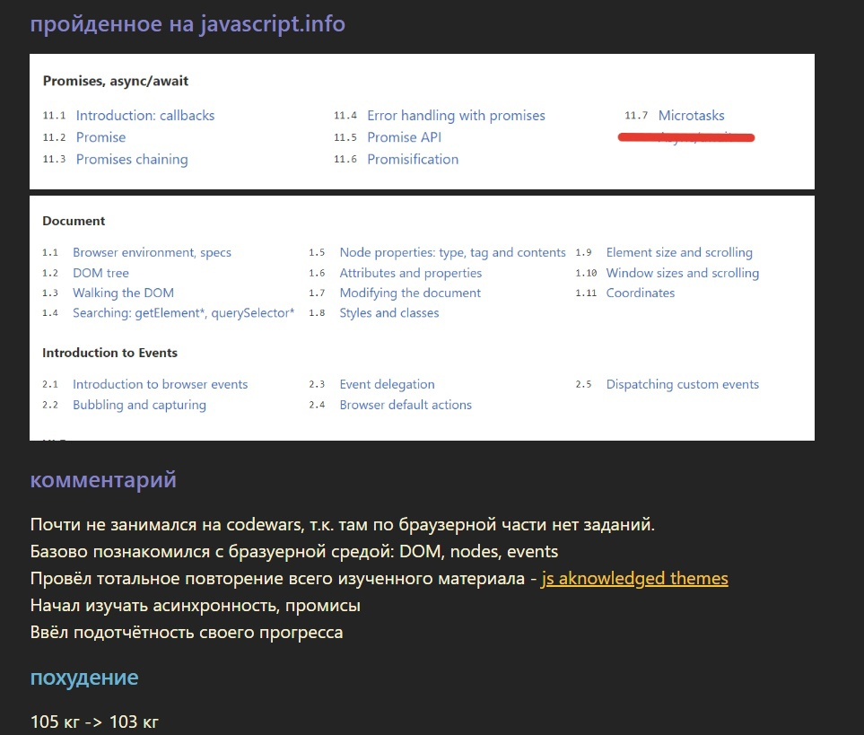Select the 'Event delegation' link

coord(387,384)
